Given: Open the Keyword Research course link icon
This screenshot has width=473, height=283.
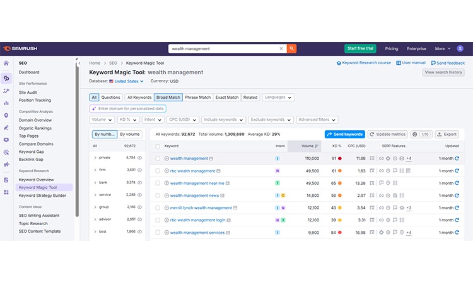Looking at the screenshot, I should 339,63.
